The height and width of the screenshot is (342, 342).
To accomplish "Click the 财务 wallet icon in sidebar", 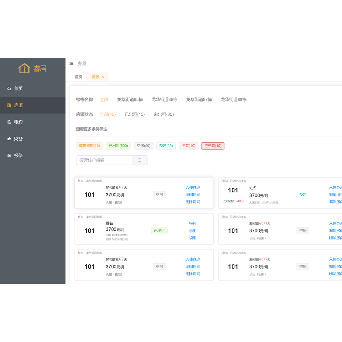I will [x=9, y=139].
